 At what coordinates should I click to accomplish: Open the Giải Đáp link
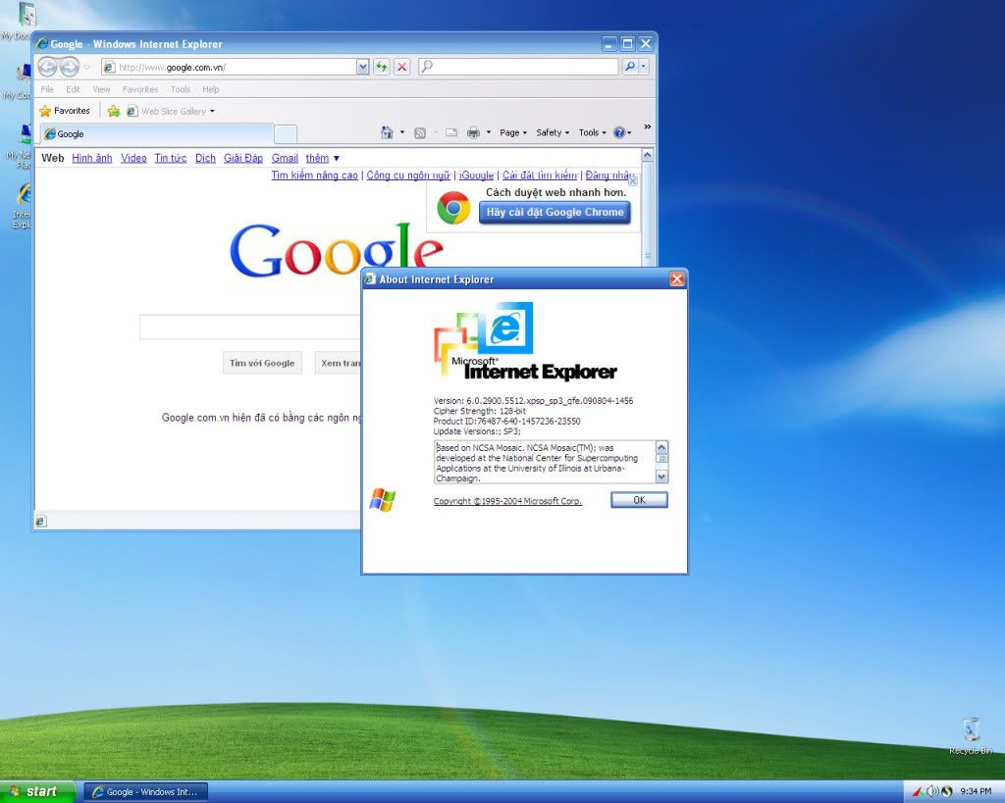tap(243, 158)
